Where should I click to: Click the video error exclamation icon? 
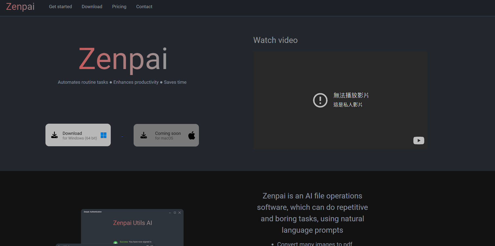[320, 100]
